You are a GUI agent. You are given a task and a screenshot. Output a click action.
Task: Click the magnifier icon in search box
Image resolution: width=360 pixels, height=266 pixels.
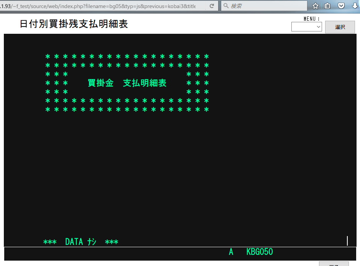click(x=226, y=6)
